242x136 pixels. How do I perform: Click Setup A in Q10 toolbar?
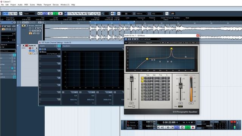pyautogui.click(x=149, y=43)
